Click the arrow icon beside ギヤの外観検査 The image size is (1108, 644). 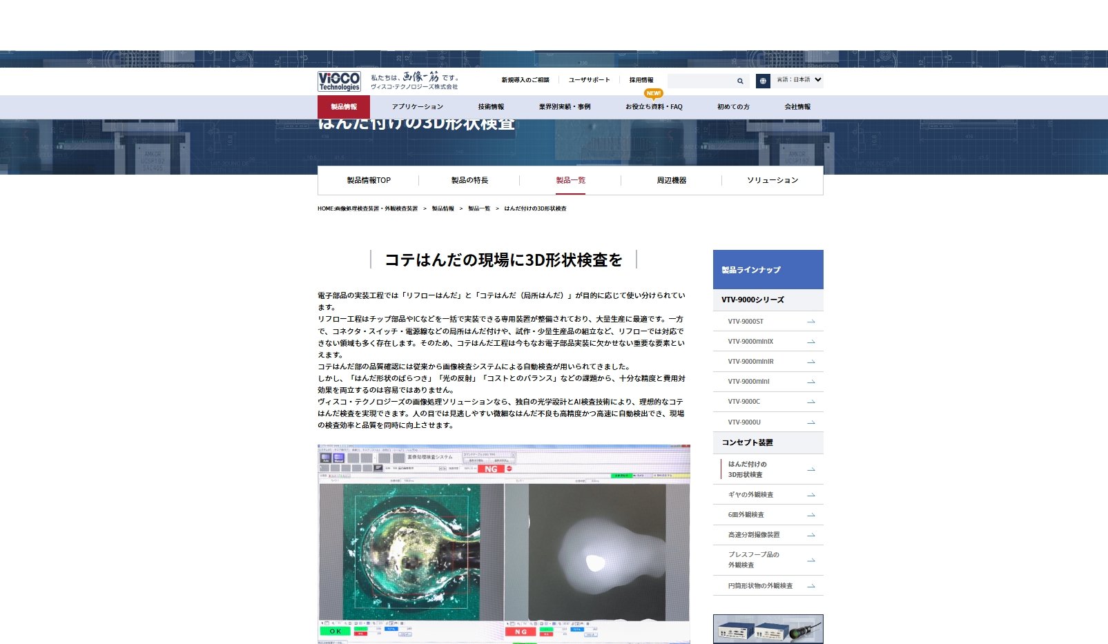[x=812, y=495]
